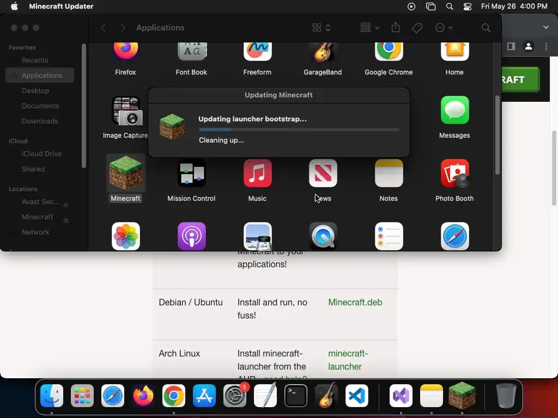Open the Music app icon
Screen dimensions: 558x418
[x=257, y=173]
